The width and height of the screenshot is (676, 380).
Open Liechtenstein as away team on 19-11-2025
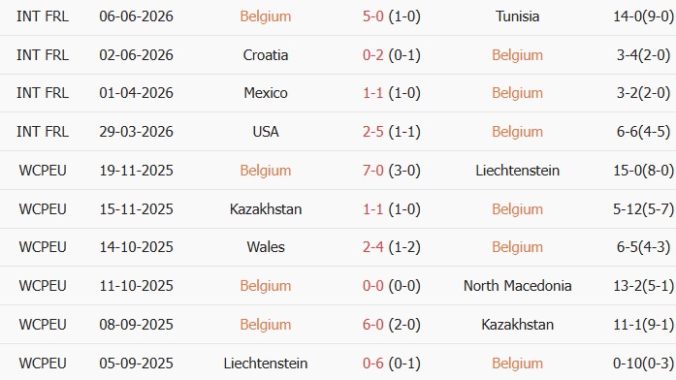(517, 171)
